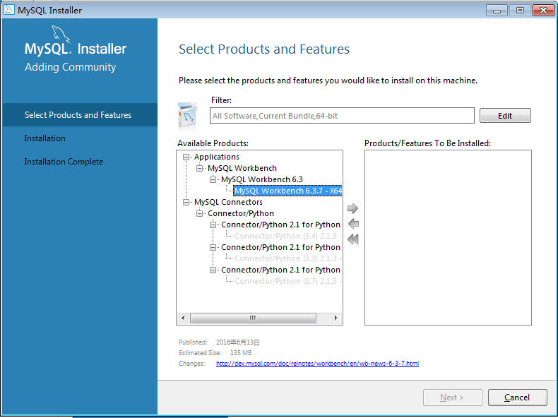This screenshot has width=558, height=418.
Task: Click the add product right arrow icon
Action: (352, 208)
